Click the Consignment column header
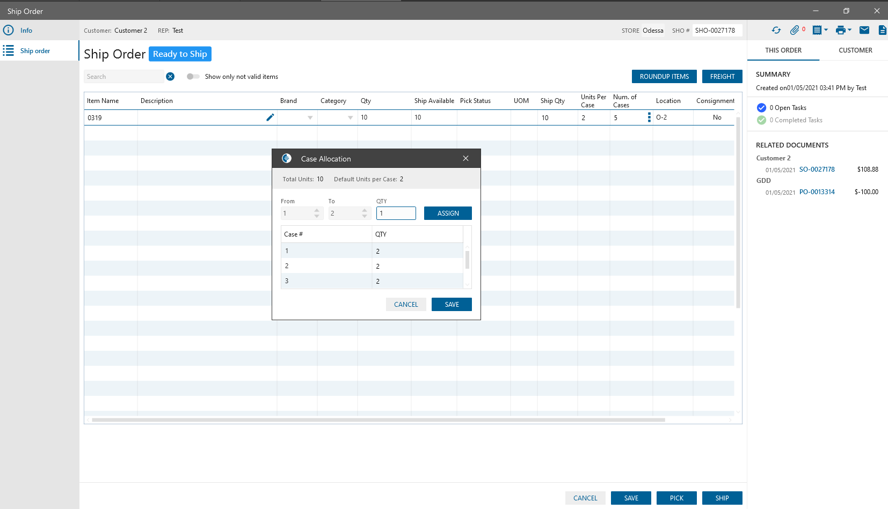 tap(715, 101)
